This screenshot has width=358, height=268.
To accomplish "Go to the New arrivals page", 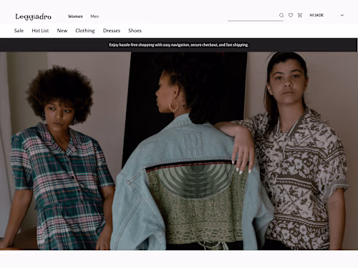I will (62, 31).
